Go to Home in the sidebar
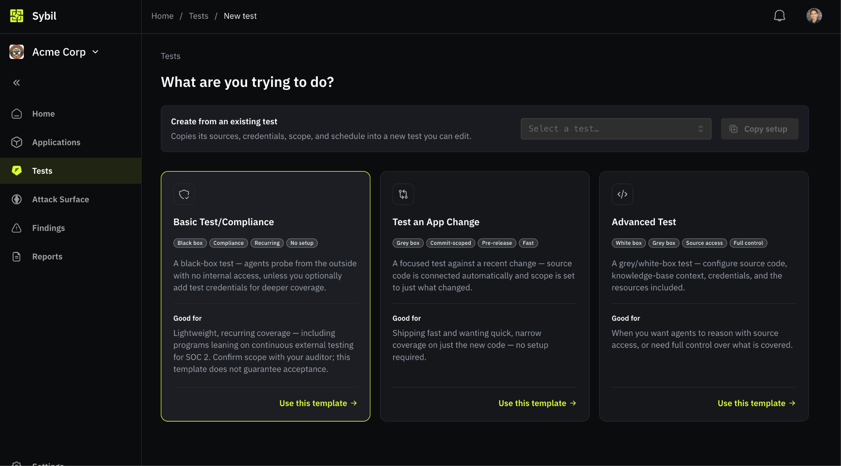 coord(71,114)
